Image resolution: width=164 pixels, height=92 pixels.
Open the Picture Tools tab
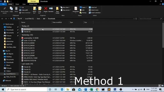[33, 4]
